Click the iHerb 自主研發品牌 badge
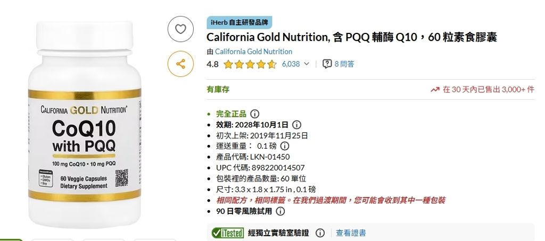 pyautogui.click(x=239, y=22)
